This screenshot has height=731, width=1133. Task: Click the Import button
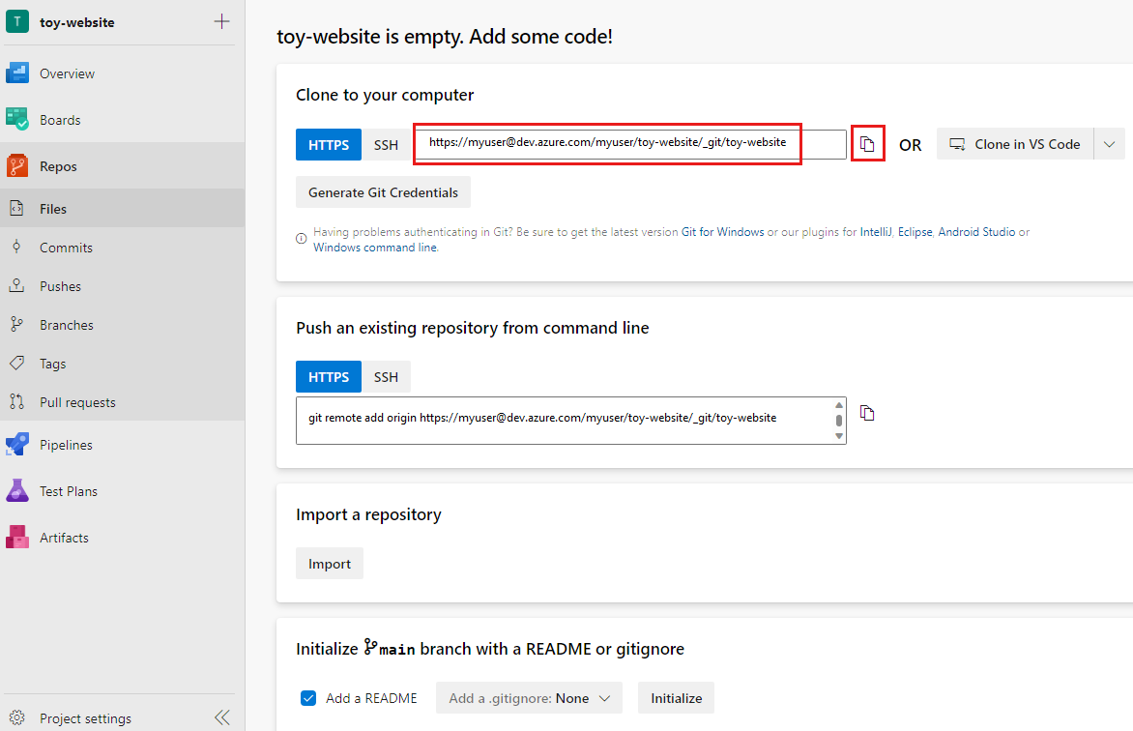point(330,564)
